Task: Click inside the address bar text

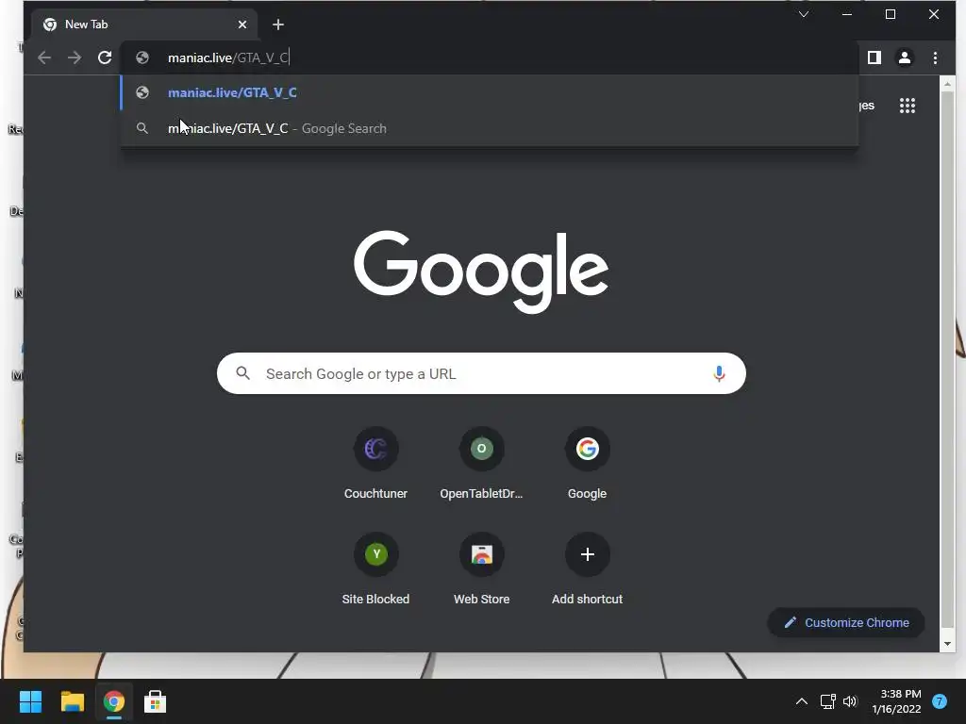Action: click(x=227, y=58)
